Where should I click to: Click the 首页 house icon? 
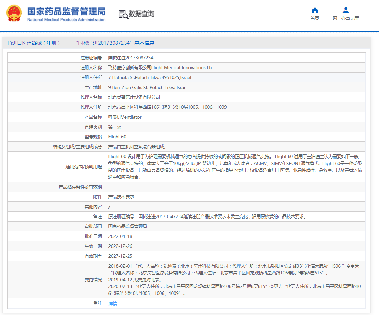(x=315, y=10)
